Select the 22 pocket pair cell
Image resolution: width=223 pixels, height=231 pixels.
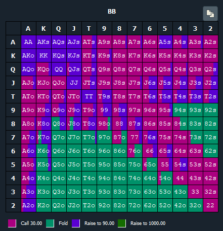pyautogui.click(x=210, y=205)
